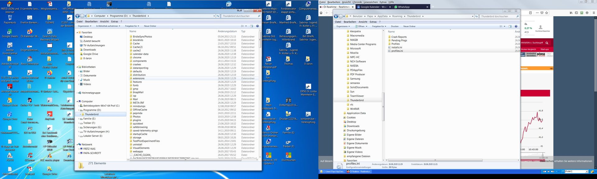
Task: Open the Firefox hamburger menu icon
Action: pos(593,13)
